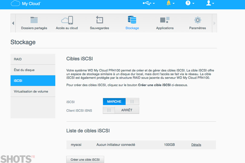Viewport: 245px width, 163px height.
Task: Click the Client iSCSI iSNS label
Action: pyautogui.click(x=79, y=111)
